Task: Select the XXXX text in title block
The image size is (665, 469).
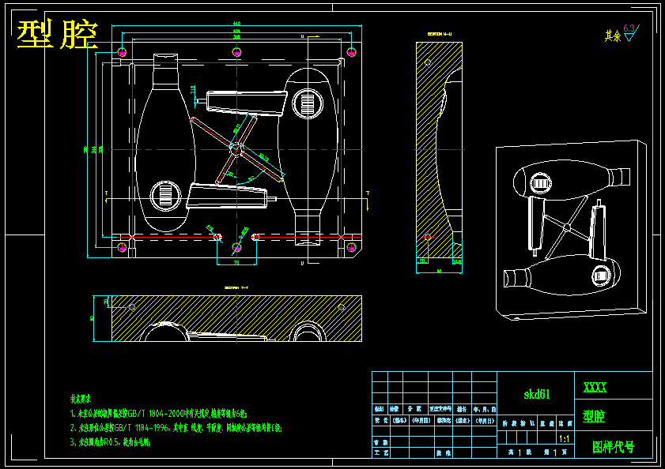Action: pyautogui.click(x=595, y=387)
